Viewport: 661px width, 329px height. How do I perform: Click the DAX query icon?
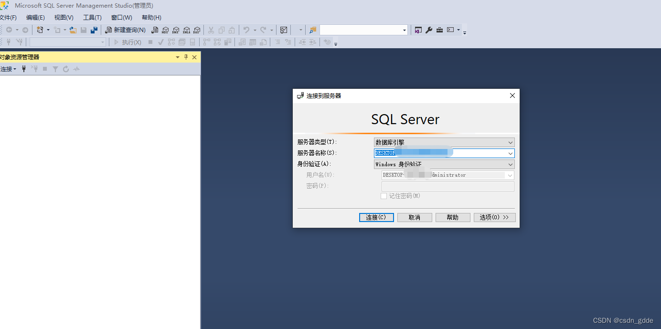197,30
